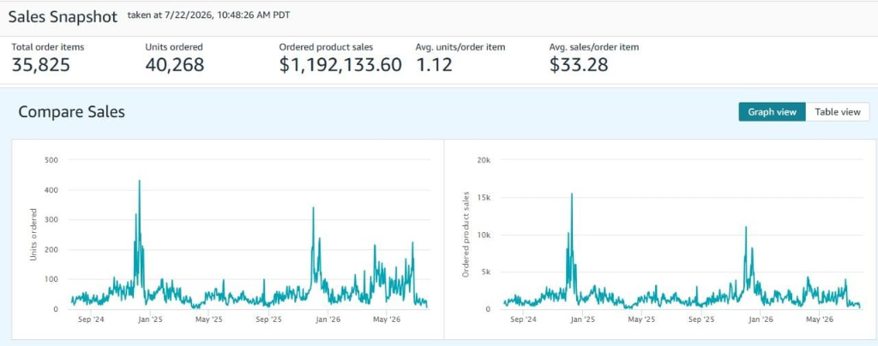The height and width of the screenshot is (346, 878).
Task: Click the Compare Sales heading
Action: (x=72, y=112)
